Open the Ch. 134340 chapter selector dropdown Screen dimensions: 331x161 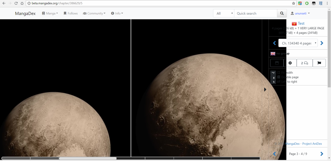click(298, 43)
